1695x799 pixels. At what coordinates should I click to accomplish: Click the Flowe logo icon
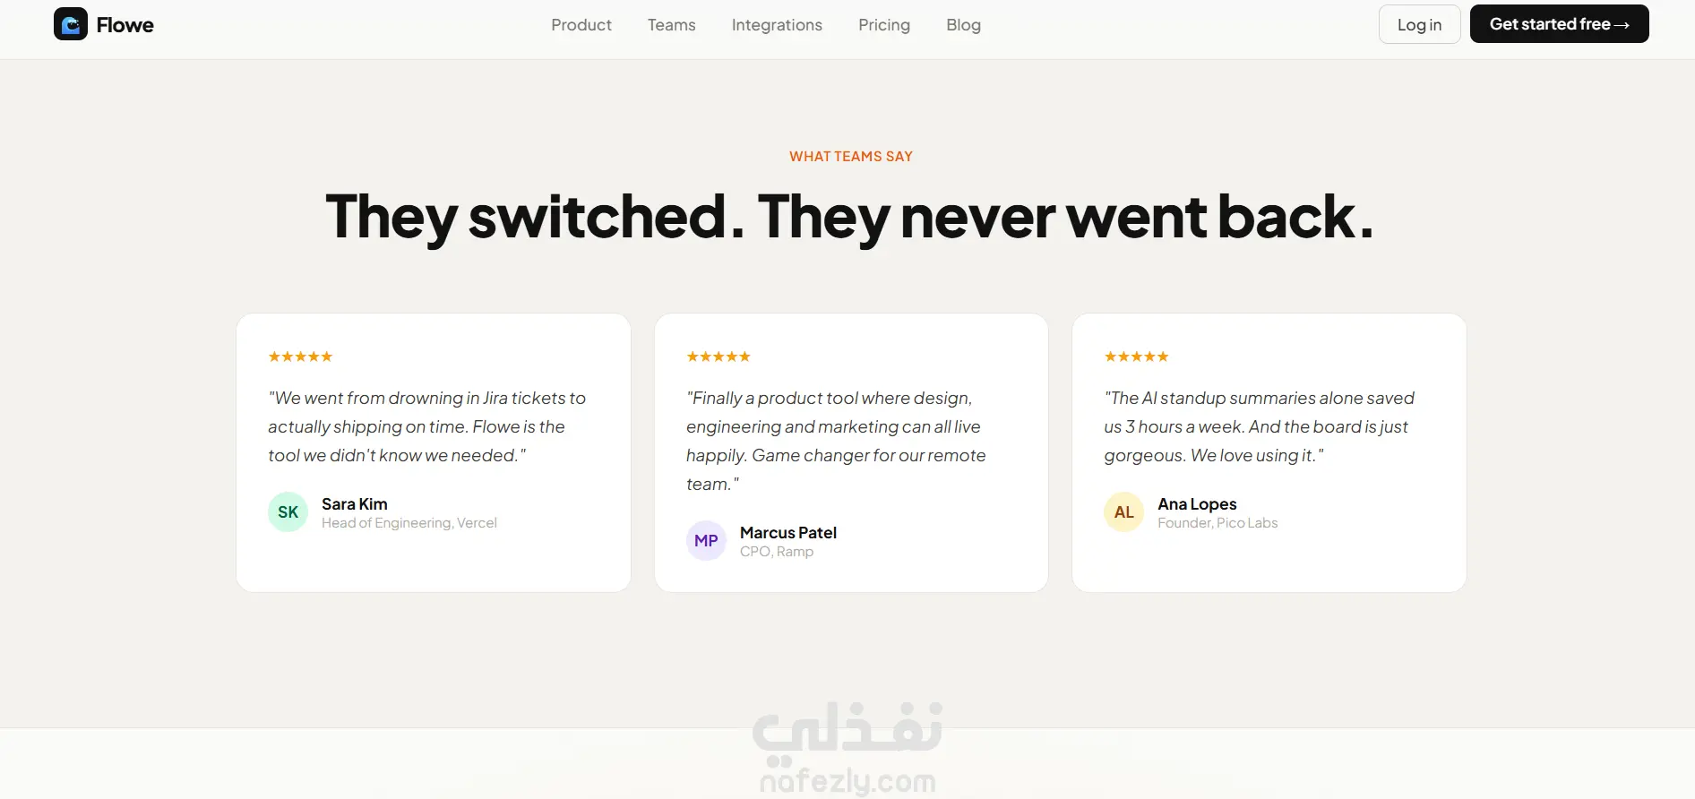[71, 24]
